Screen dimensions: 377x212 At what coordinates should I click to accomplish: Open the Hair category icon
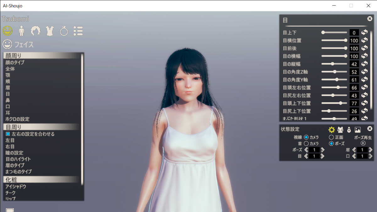[36, 31]
